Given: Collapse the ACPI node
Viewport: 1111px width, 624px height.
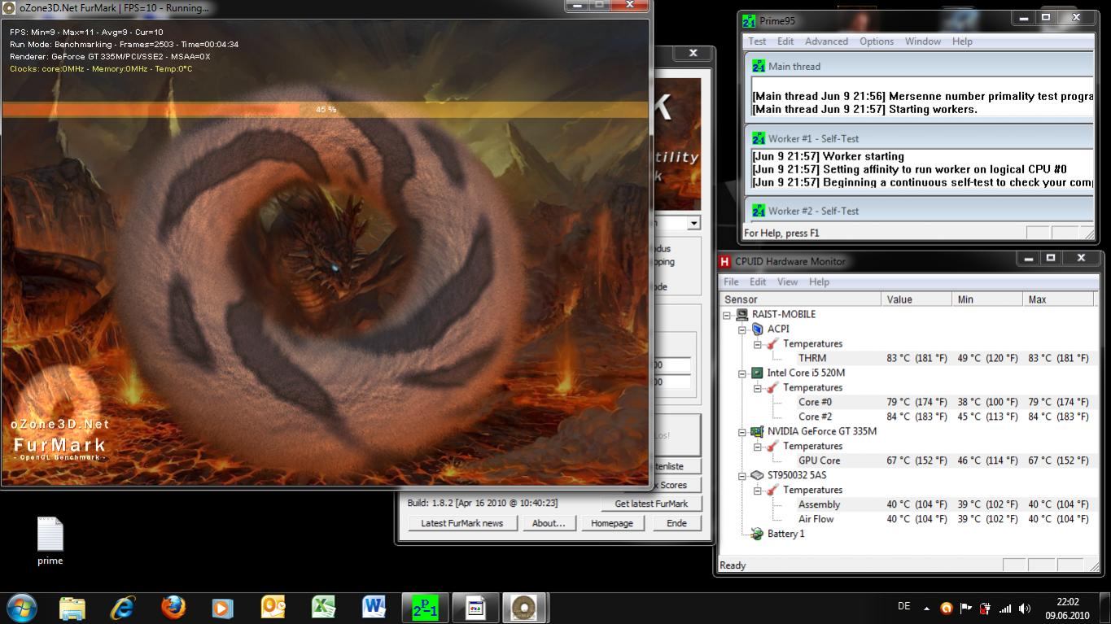Looking at the screenshot, I should [742, 329].
